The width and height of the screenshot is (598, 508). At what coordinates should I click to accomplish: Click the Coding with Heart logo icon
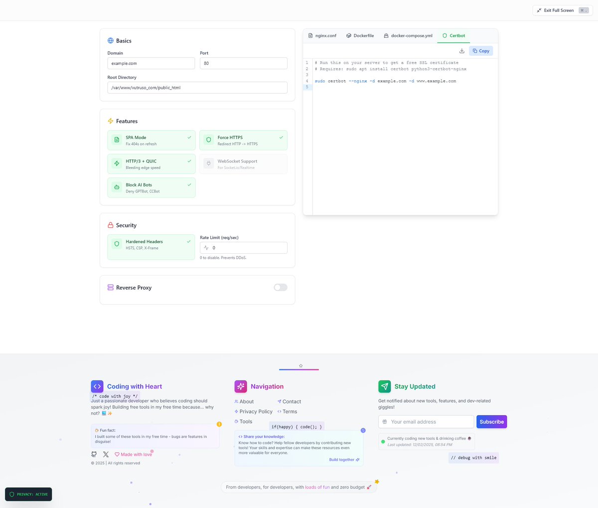click(97, 386)
